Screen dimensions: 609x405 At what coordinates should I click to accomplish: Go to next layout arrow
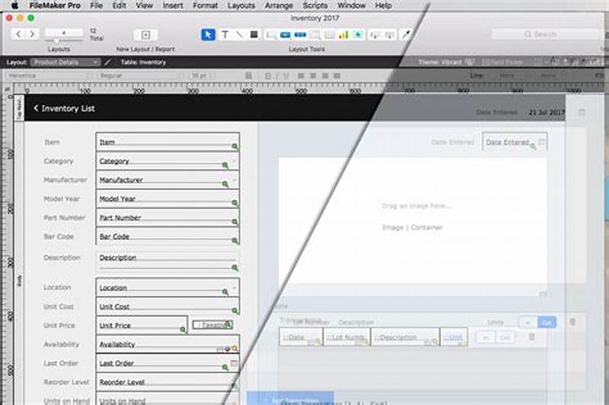(x=33, y=34)
